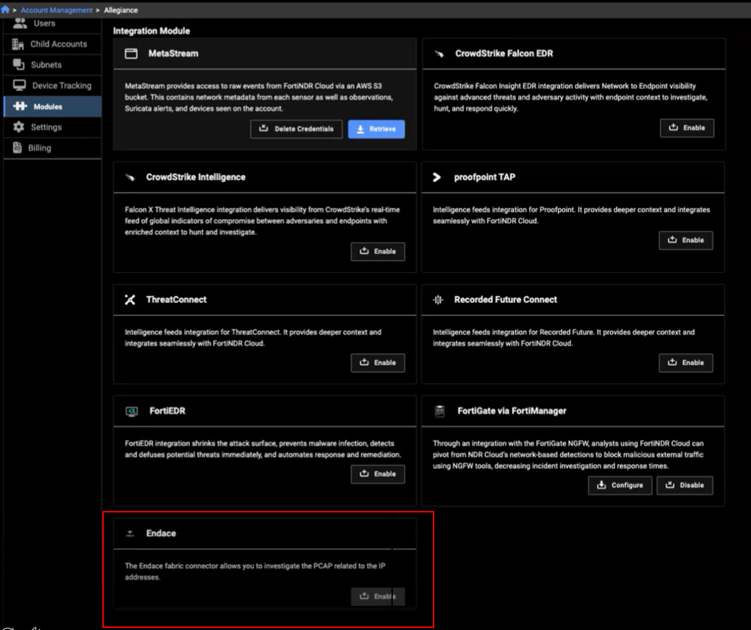Select Modules in the sidebar

(52, 106)
